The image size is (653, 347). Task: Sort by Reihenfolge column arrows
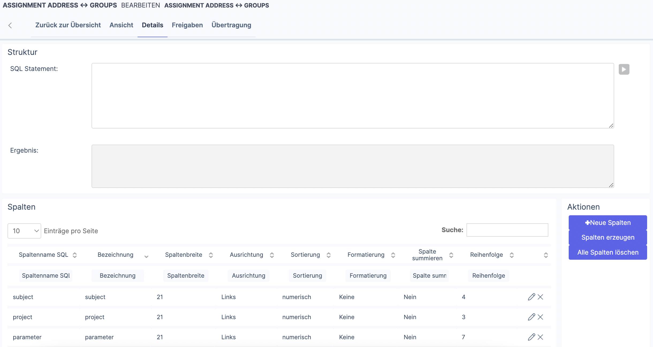pyautogui.click(x=511, y=255)
